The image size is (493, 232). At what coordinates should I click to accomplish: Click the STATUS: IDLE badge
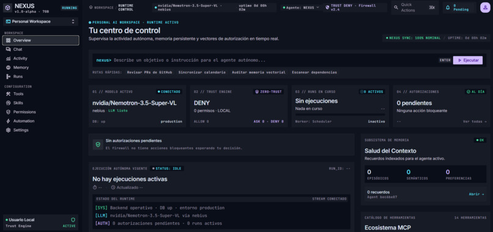167,169
